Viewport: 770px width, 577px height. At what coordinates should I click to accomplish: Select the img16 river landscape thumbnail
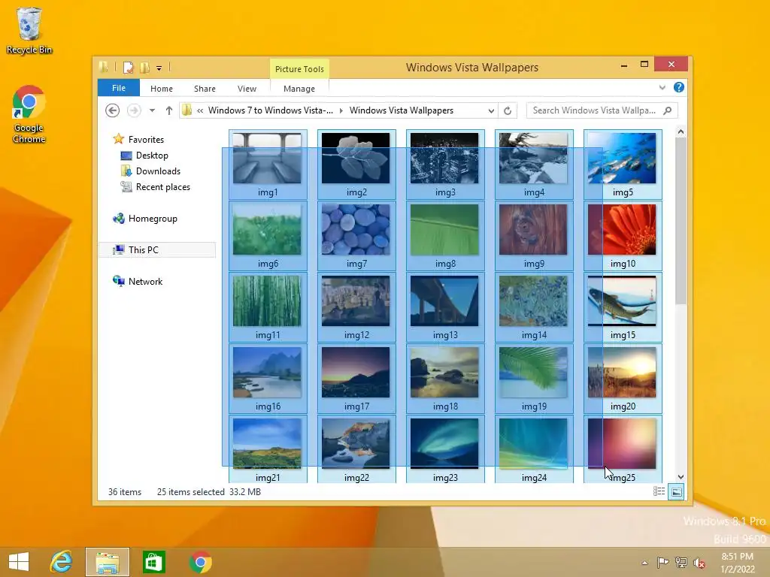coord(267,373)
